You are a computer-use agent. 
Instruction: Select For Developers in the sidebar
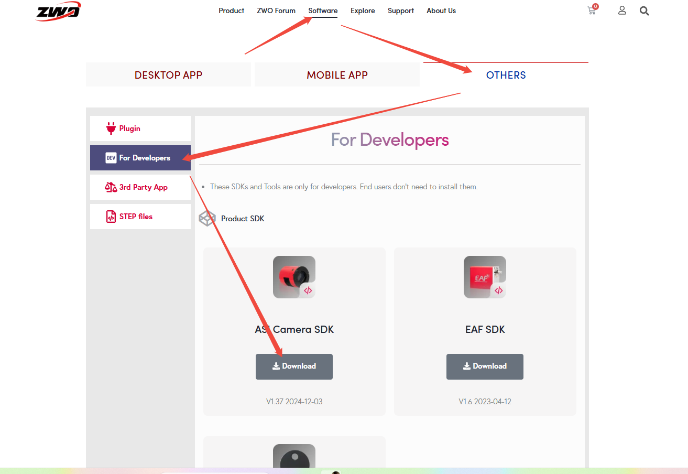[140, 158]
